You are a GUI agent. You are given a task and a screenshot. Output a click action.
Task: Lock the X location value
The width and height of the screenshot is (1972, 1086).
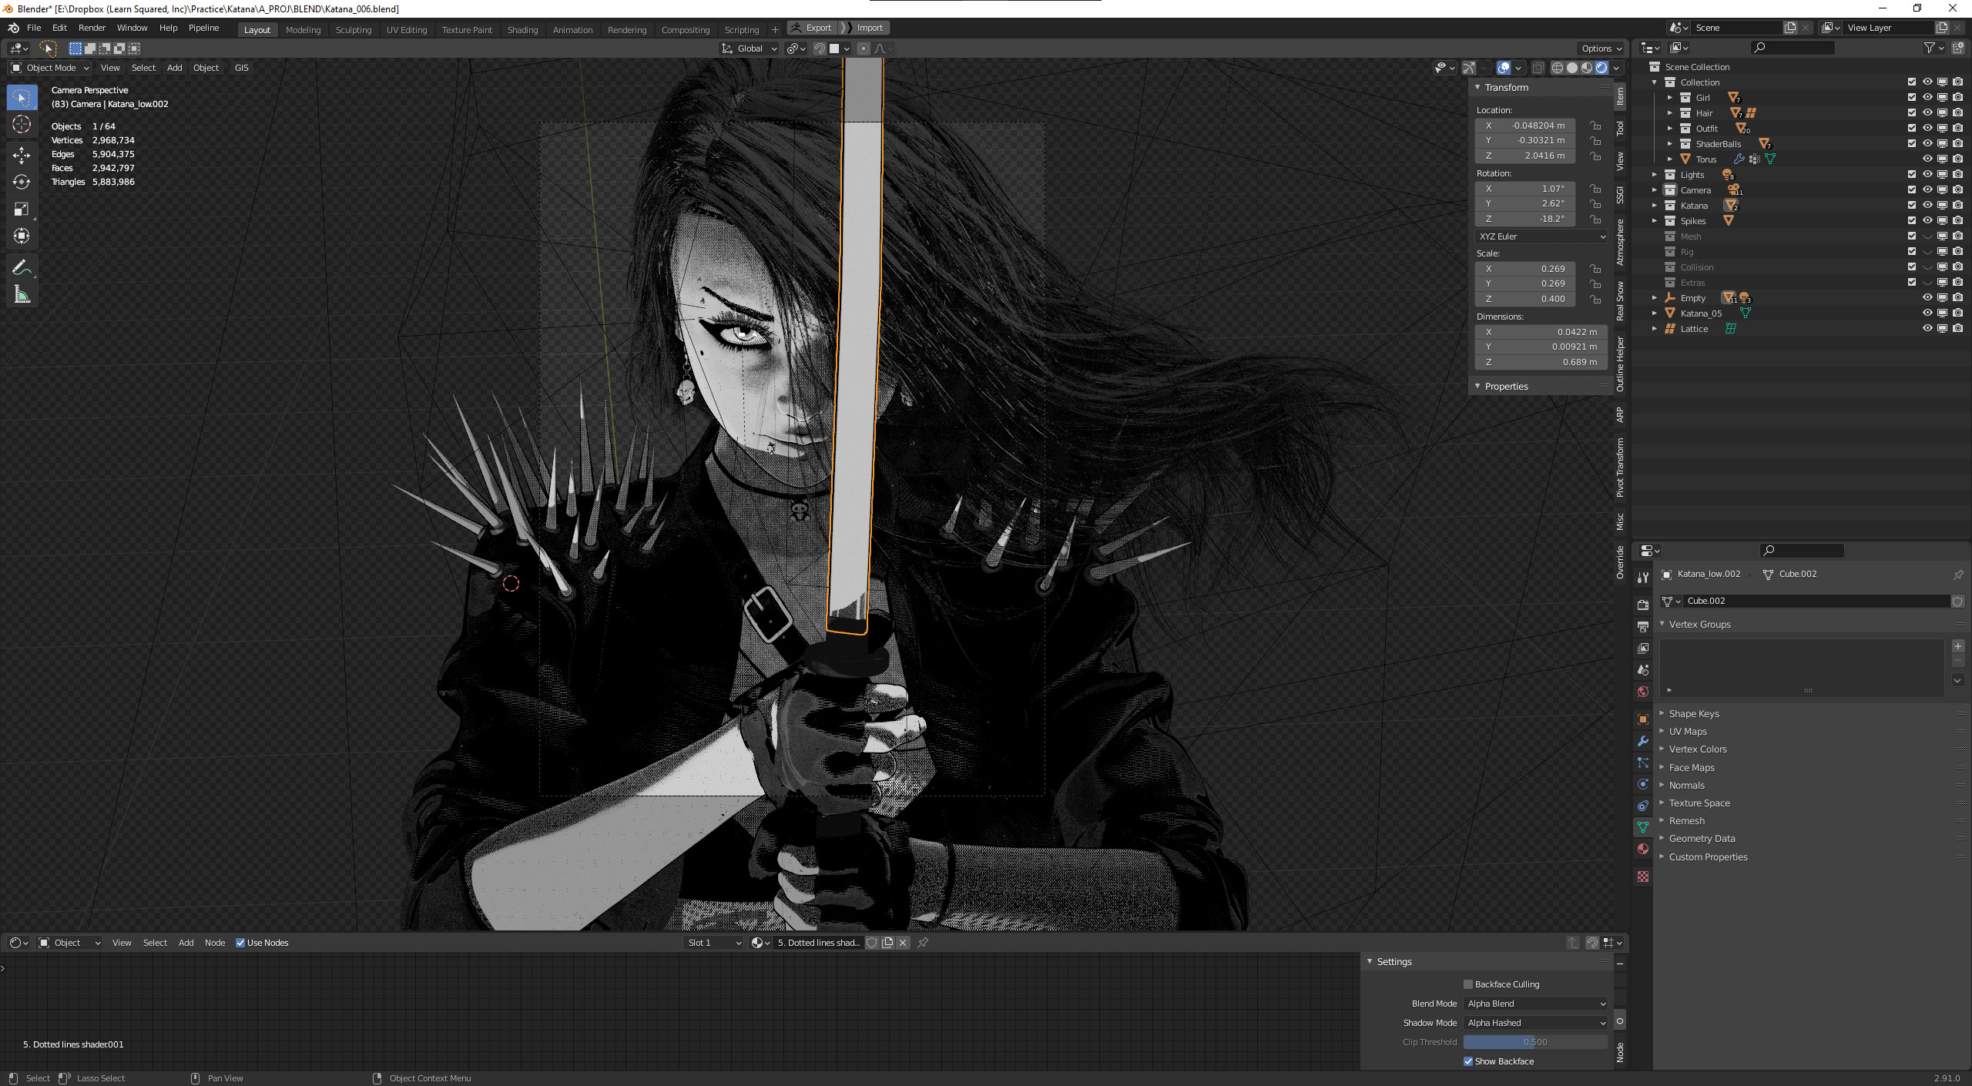[1595, 126]
